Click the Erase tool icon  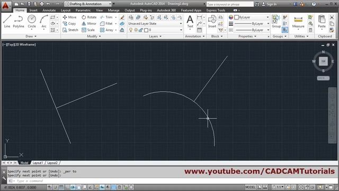122,17
